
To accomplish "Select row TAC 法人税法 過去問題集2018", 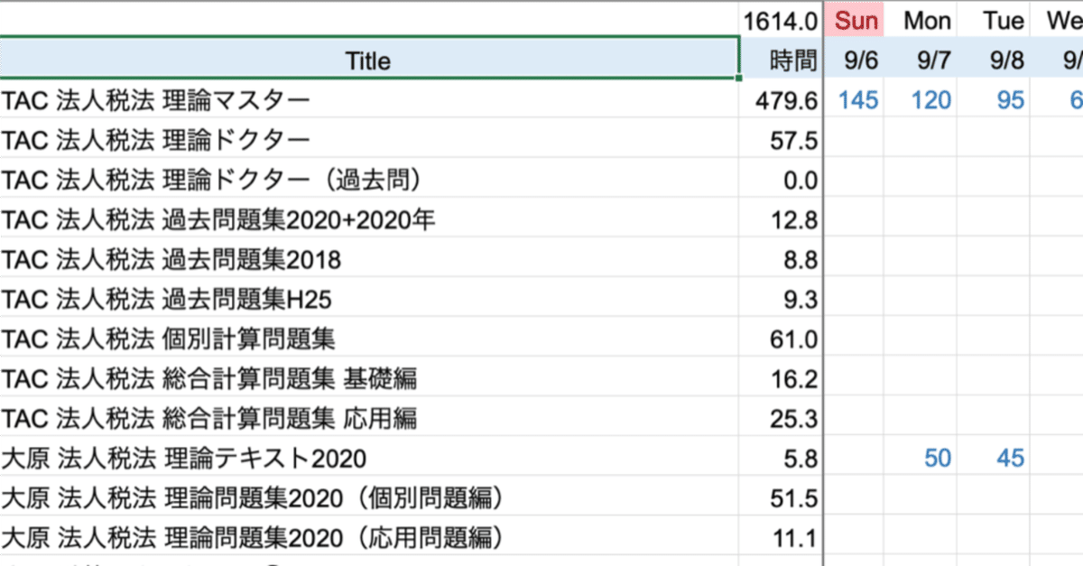I will pos(368,259).
